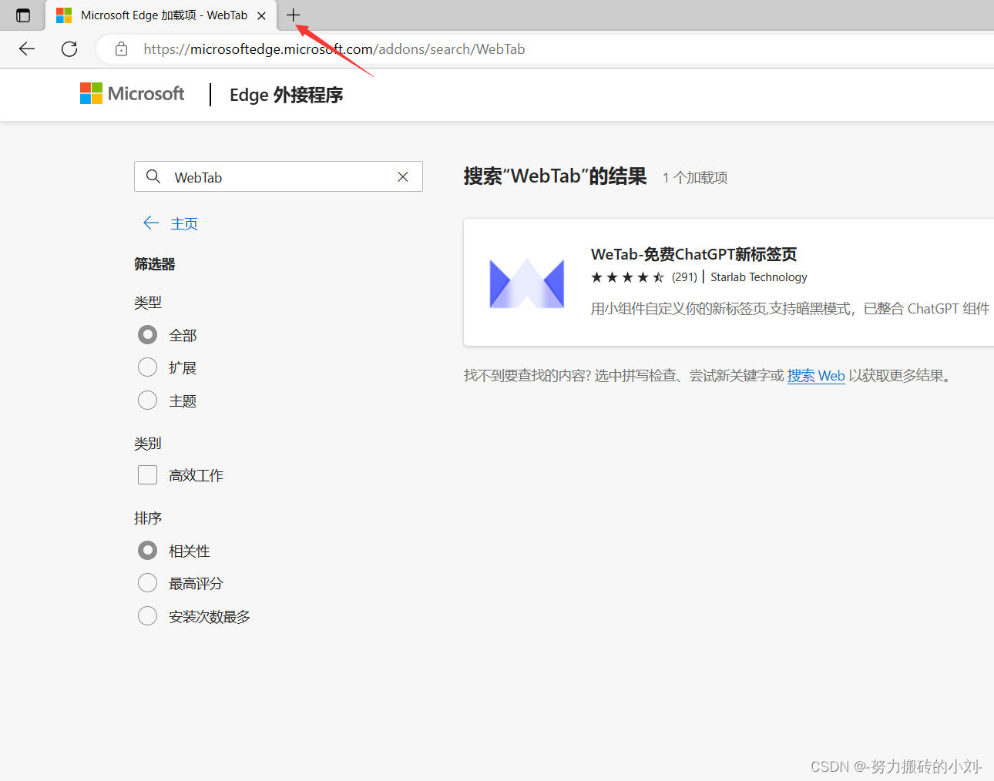Select 最高评分 sort radio button
Screen dimensions: 994x781
coord(147,582)
